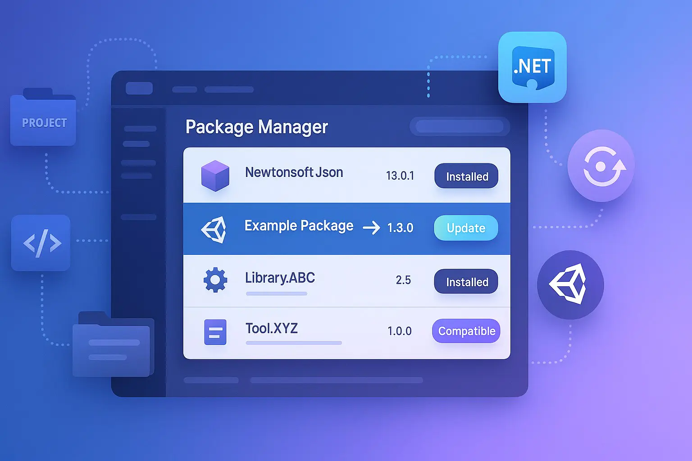
Task: Click the code brackets icon
Action: click(41, 243)
